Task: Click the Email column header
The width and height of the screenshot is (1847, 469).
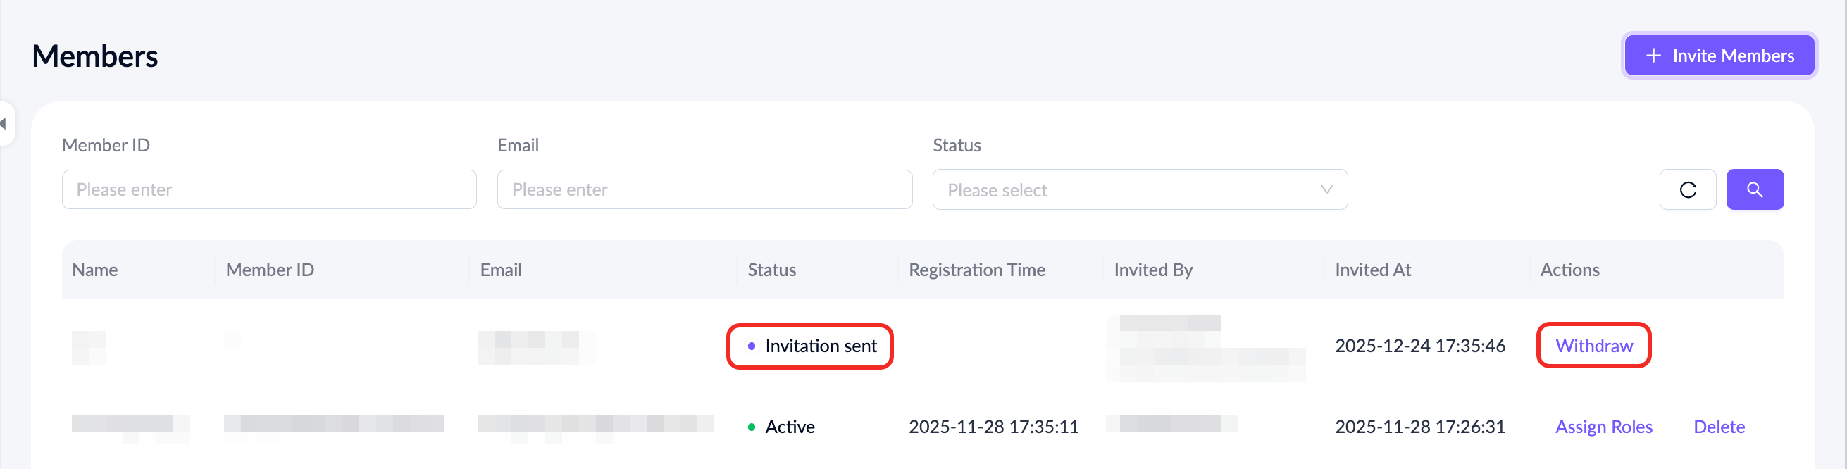Action: [500, 270]
